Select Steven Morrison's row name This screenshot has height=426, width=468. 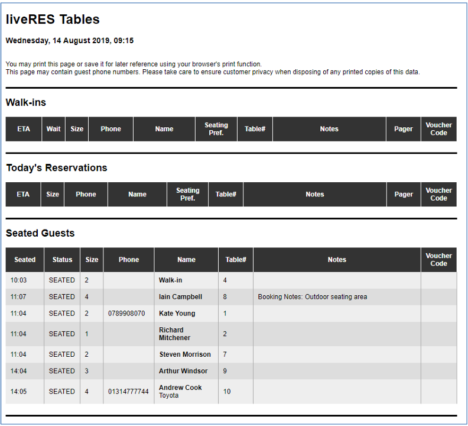(x=185, y=354)
